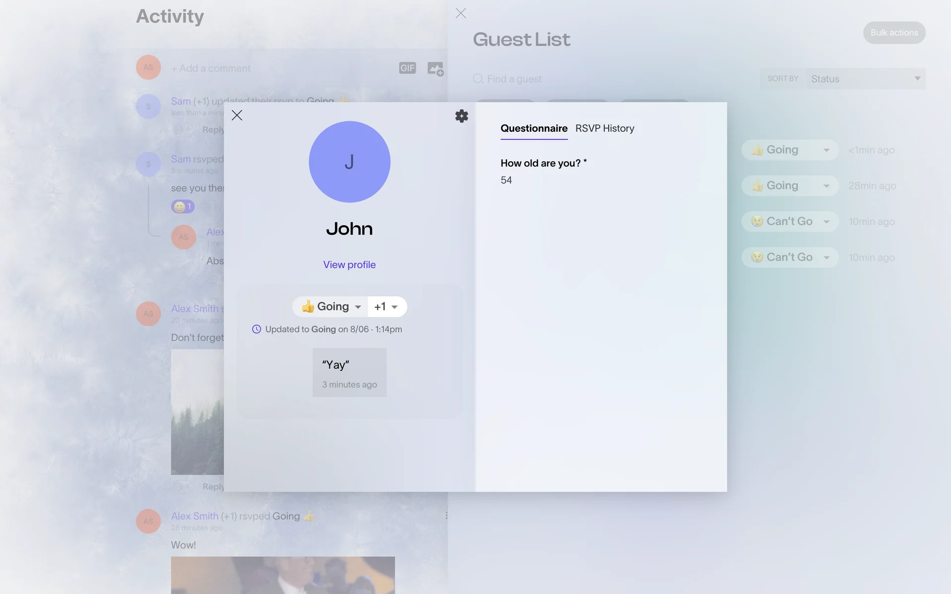Viewport: 951px width, 594px height.
Task: Click the search icon in Find a guest
Action: click(x=477, y=79)
